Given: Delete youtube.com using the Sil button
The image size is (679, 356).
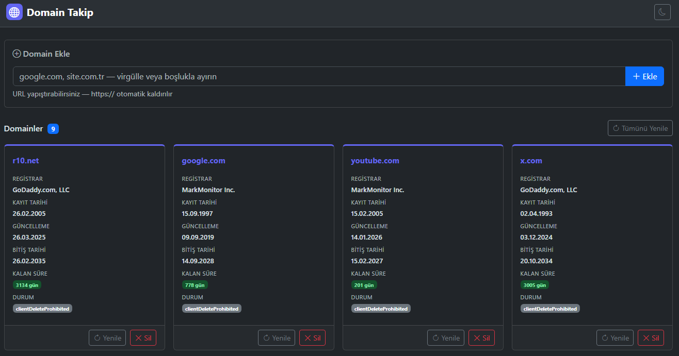Looking at the screenshot, I should (x=481, y=338).
